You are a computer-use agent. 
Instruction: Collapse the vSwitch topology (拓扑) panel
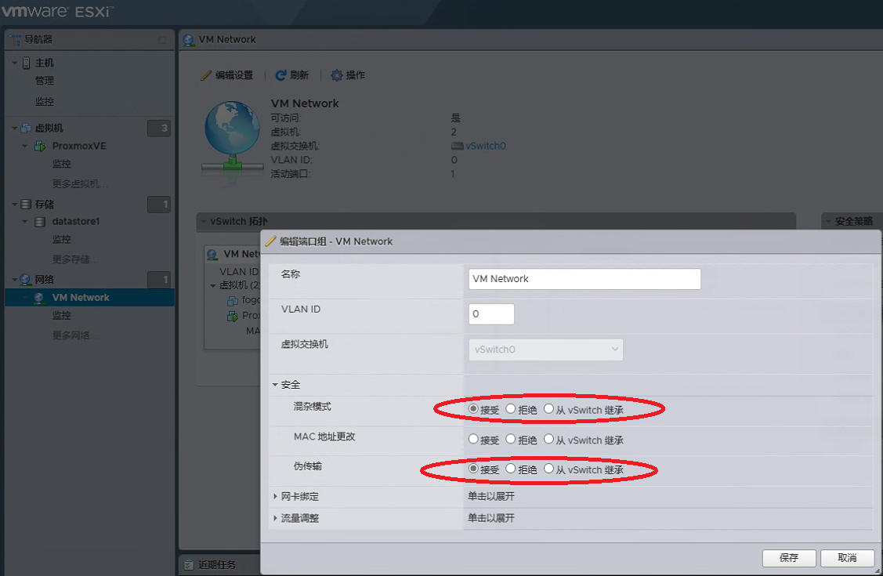[x=203, y=222]
